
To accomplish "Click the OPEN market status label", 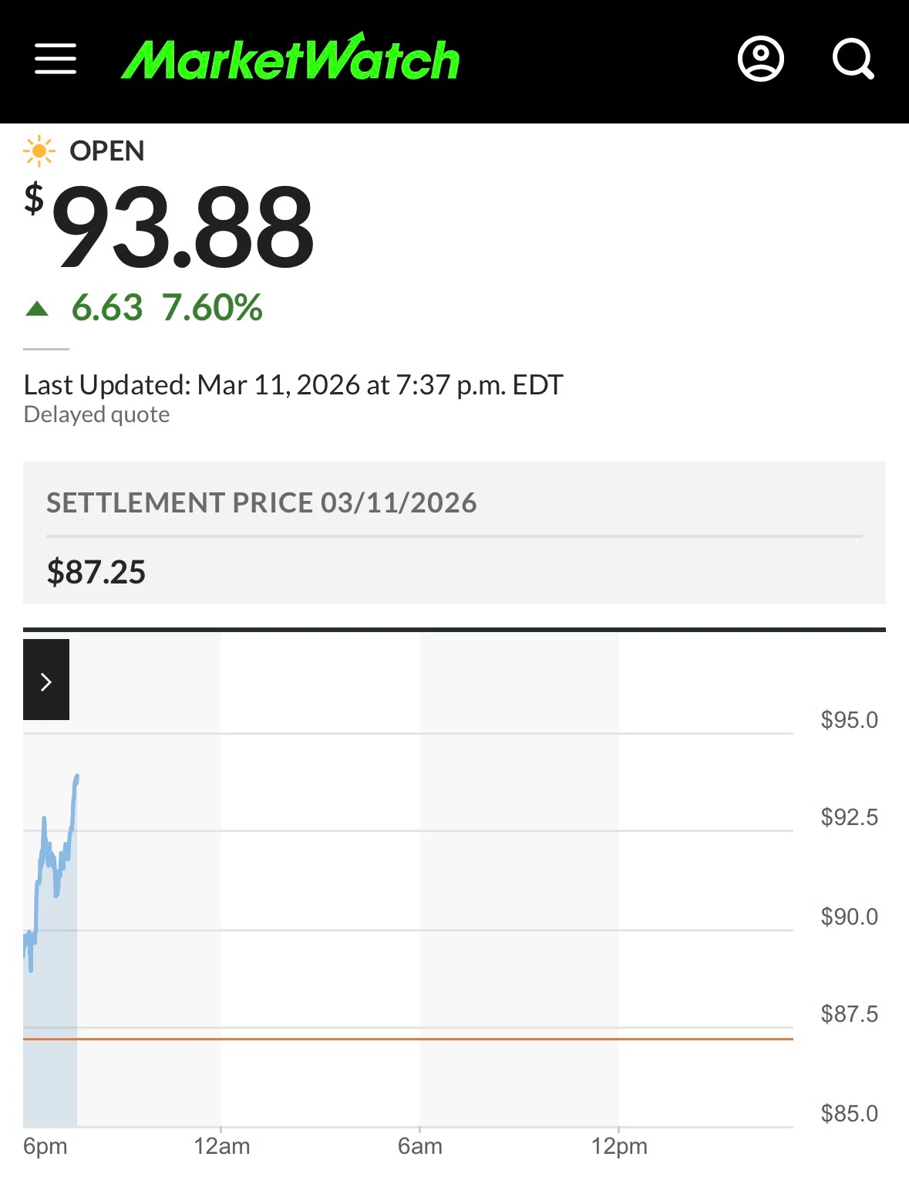I will [x=107, y=151].
